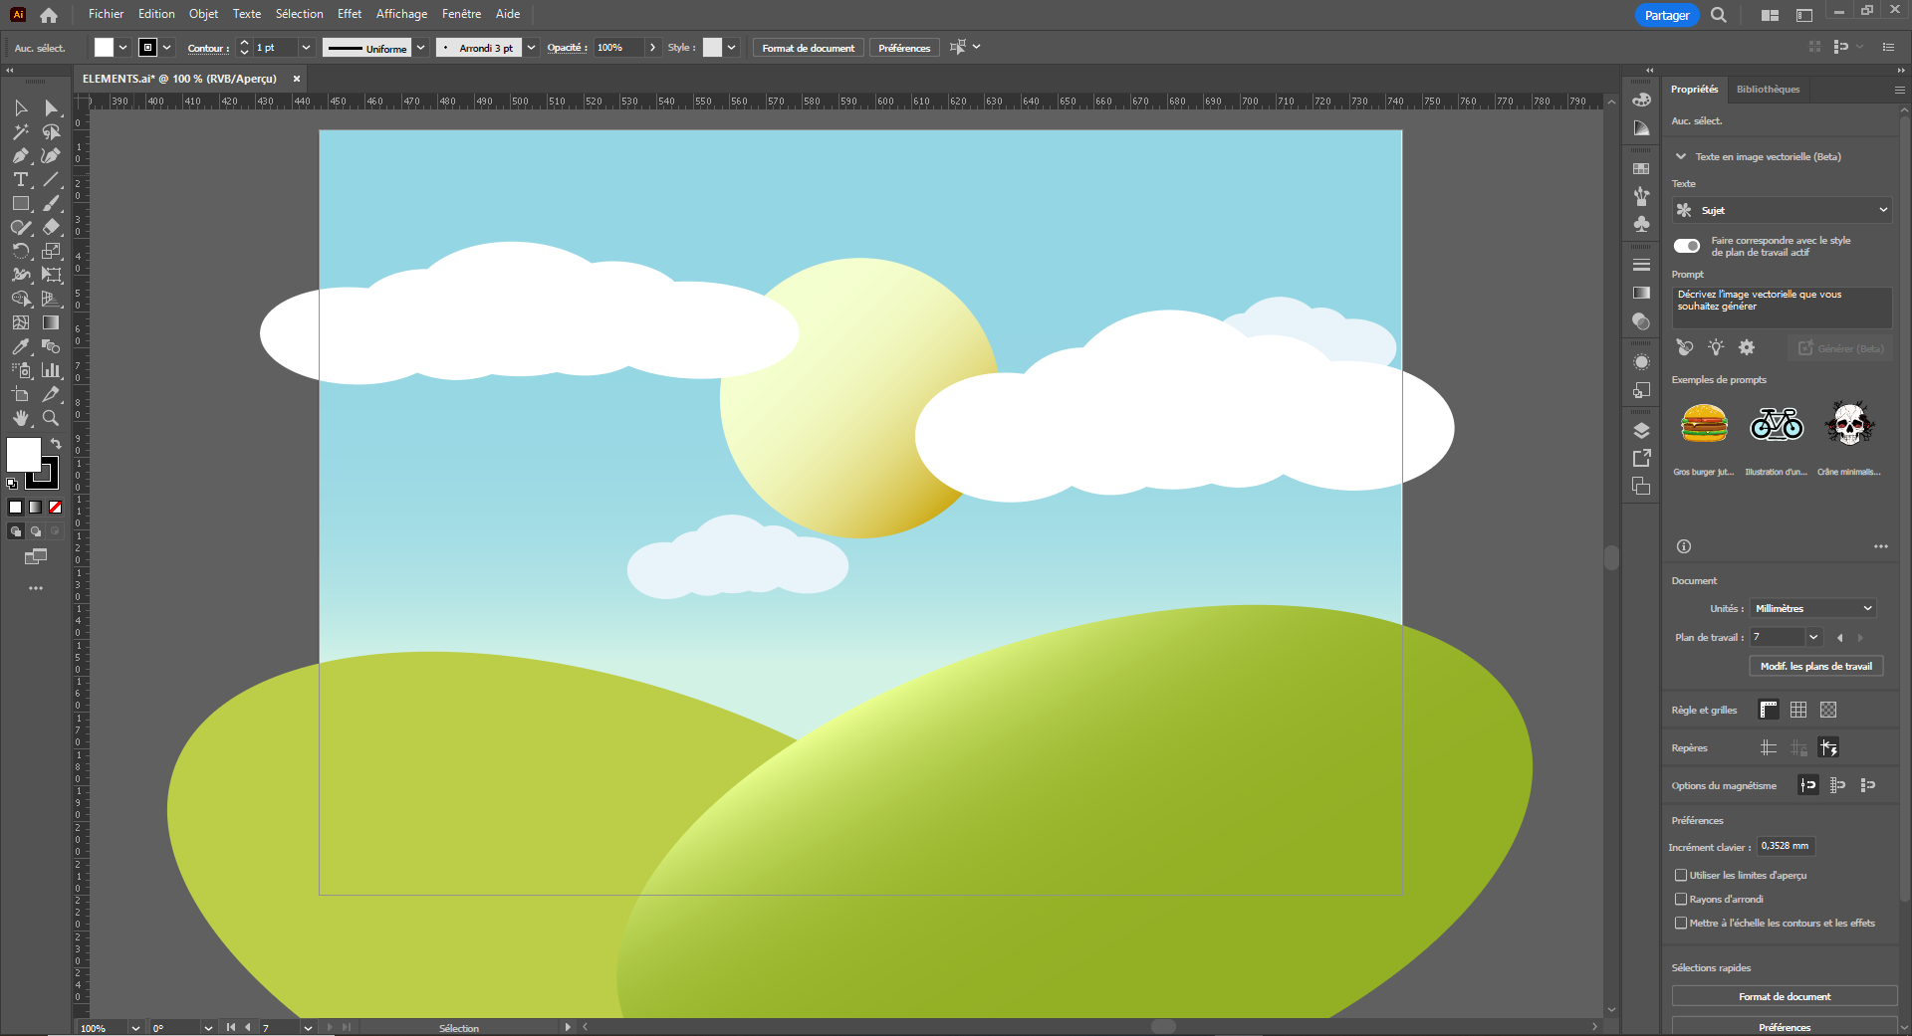Toggle show guides button

coord(1769,747)
